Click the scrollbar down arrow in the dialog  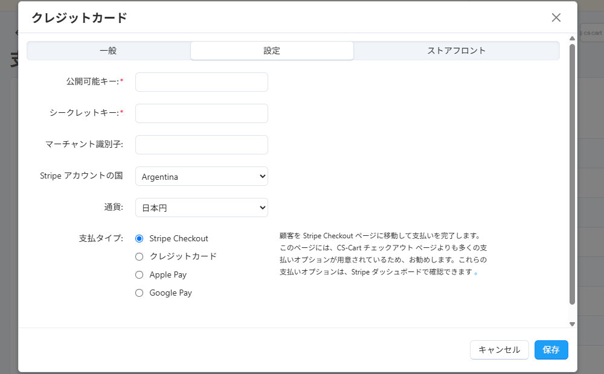pyautogui.click(x=572, y=324)
